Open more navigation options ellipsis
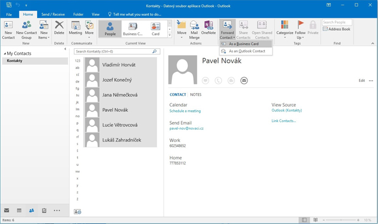The height and width of the screenshot is (224, 378). pos(57,210)
